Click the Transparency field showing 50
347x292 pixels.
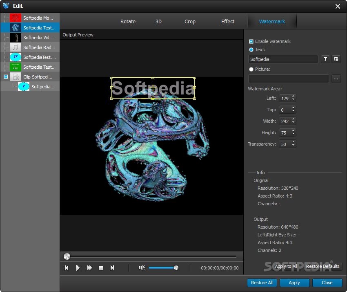click(285, 144)
